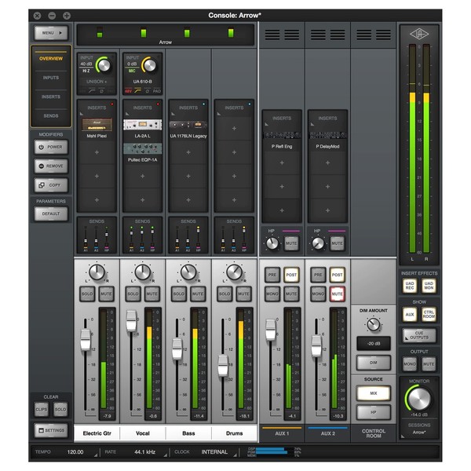Click the Power modifier button
The image size is (471, 471).
click(x=51, y=147)
